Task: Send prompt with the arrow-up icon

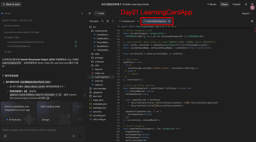Action: click(x=80, y=136)
